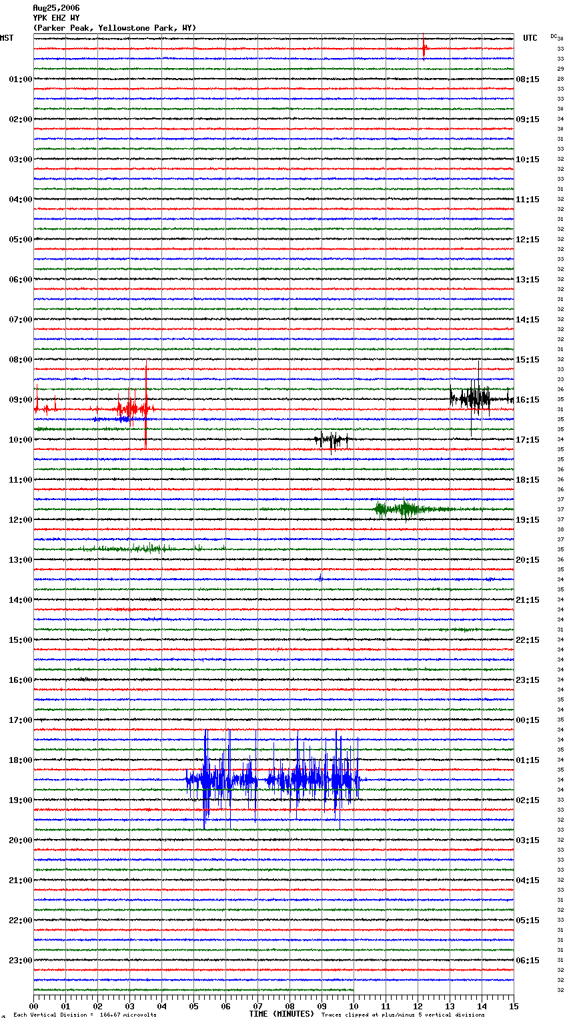Image resolution: width=567 pixels, height=1024 pixels.
Task: Click the 13:00 MST time label
Action: click(x=21, y=560)
